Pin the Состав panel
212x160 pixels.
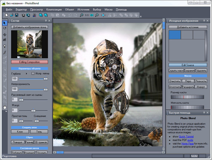pos(46,21)
